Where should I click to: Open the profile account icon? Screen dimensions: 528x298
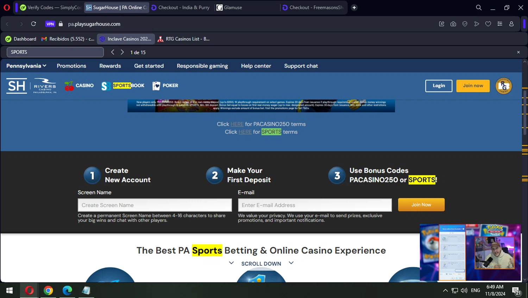pos(511,24)
